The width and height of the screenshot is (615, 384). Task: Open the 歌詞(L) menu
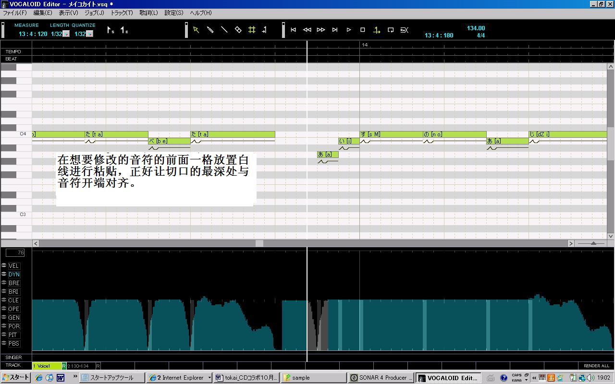click(x=148, y=13)
